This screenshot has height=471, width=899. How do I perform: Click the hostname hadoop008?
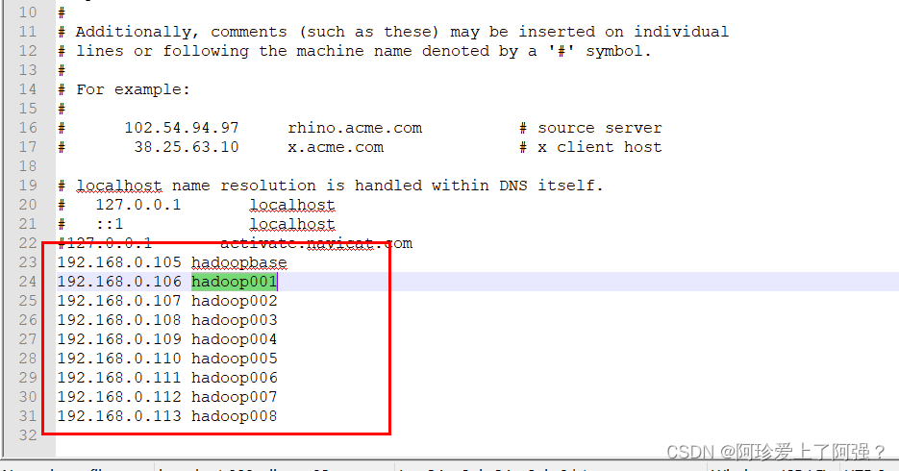(235, 416)
